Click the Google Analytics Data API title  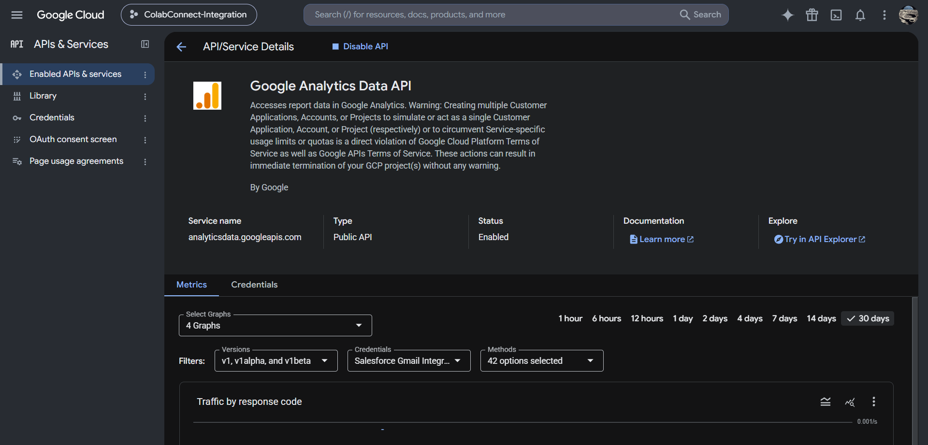[x=331, y=86]
